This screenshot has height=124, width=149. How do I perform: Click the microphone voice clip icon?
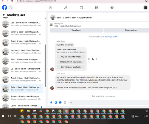(x=51, y=103)
